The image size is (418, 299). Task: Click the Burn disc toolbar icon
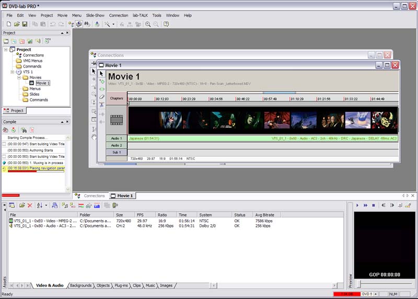pos(97,24)
